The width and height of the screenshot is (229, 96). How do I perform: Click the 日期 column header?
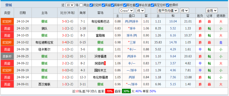[x=23, y=13]
